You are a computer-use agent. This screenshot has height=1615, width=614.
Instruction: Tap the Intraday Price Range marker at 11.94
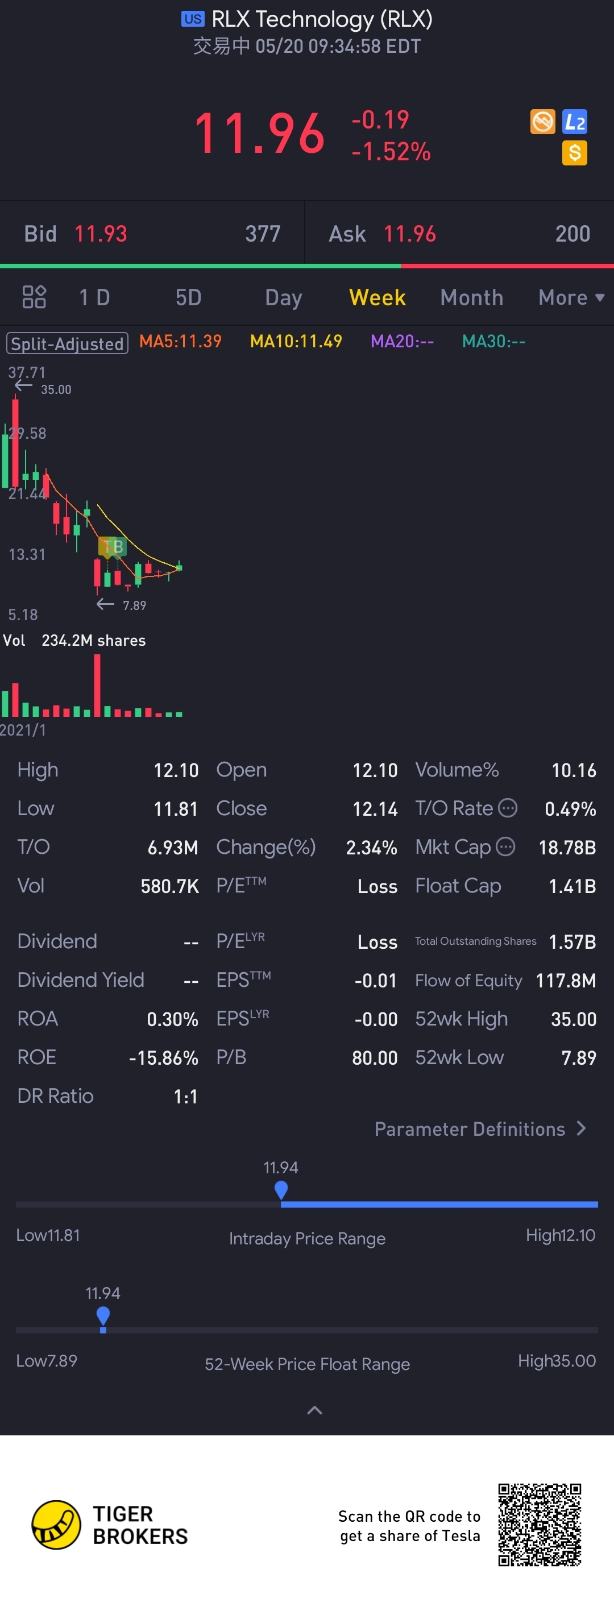[x=281, y=1189]
